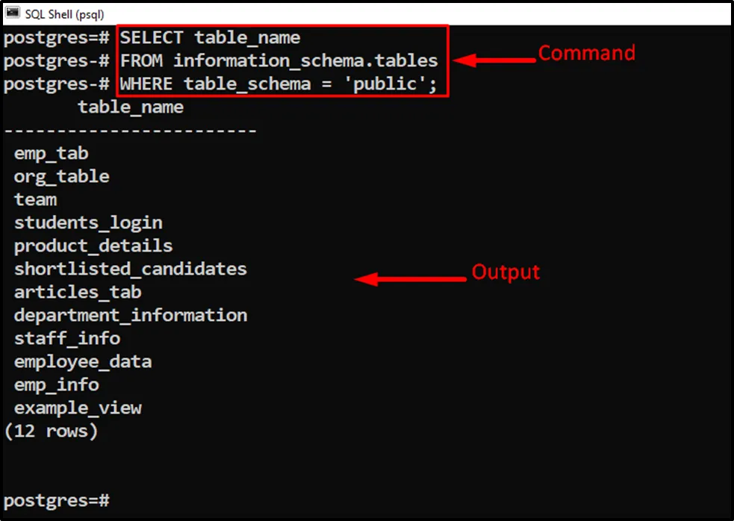Click the red arrow pointing to Output
The image size is (734, 521).
point(409,280)
